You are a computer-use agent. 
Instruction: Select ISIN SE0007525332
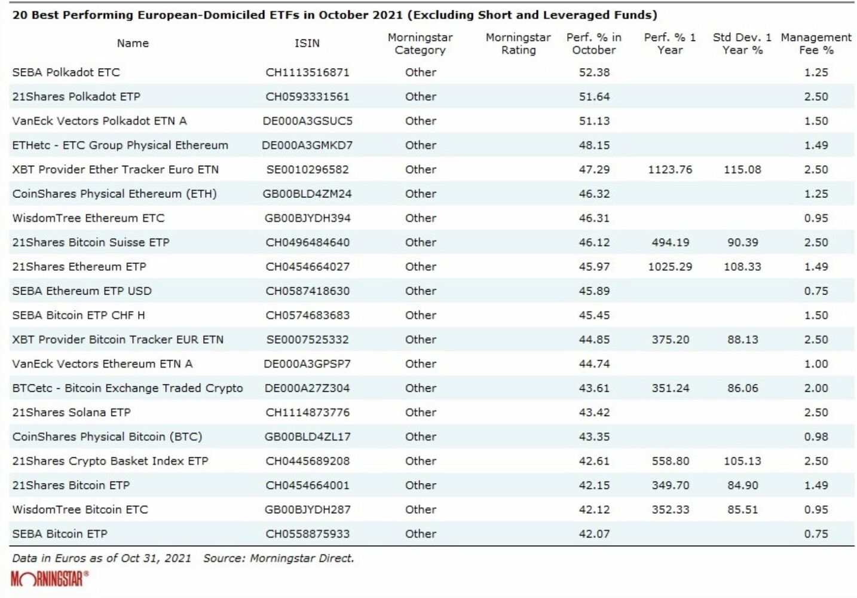tap(307, 340)
